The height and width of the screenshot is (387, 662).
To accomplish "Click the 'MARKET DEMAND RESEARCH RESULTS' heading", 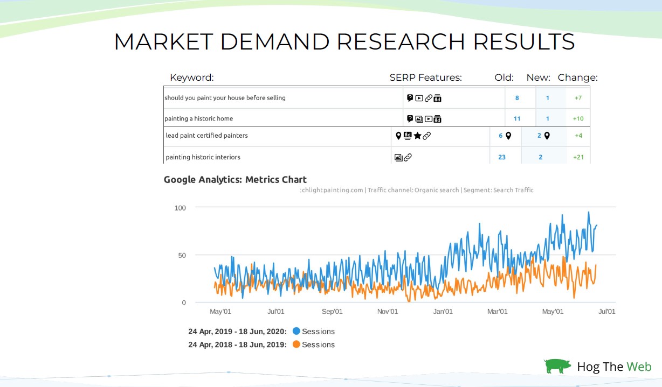I will click(344, 41).
